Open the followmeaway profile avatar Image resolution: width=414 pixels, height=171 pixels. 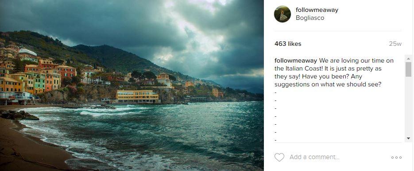click(282, 14)
